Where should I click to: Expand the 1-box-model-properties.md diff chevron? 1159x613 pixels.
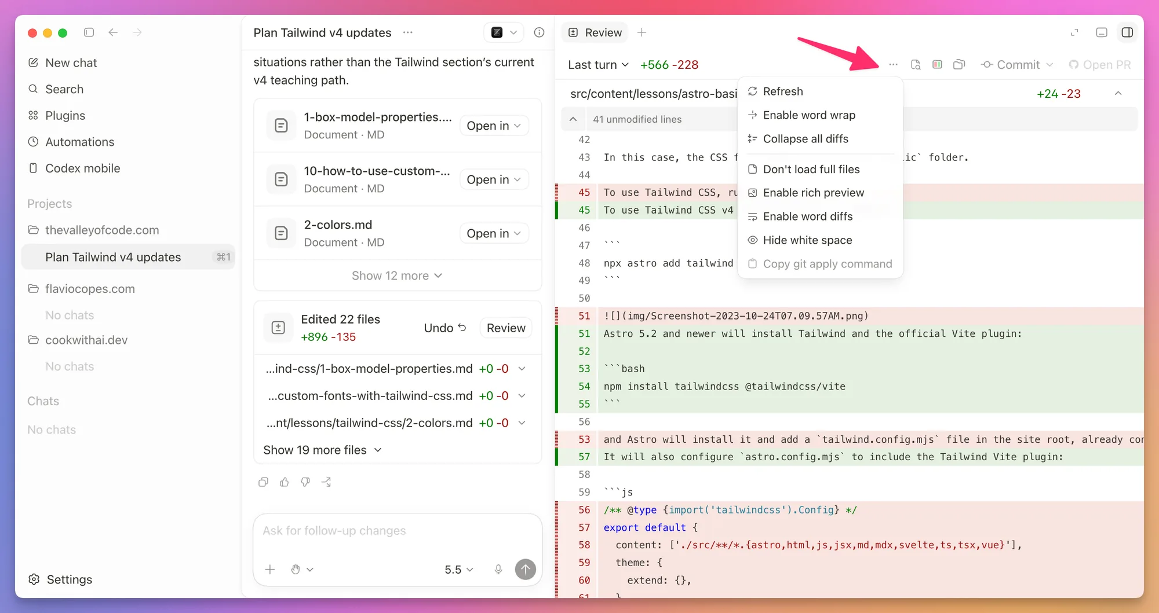(x=522, y=369)
